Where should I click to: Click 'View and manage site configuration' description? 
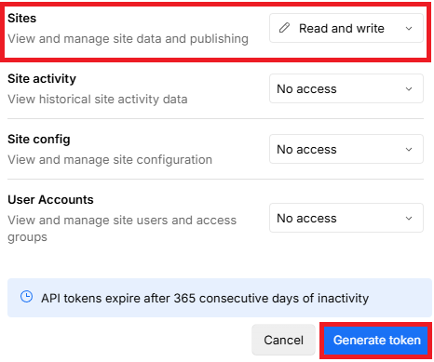tap(110, 160)
